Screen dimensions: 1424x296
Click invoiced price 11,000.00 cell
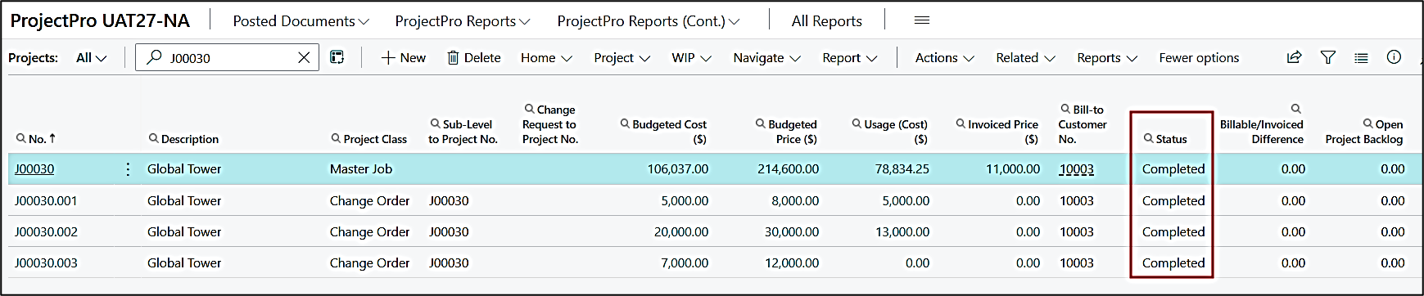coord(1013,169)
